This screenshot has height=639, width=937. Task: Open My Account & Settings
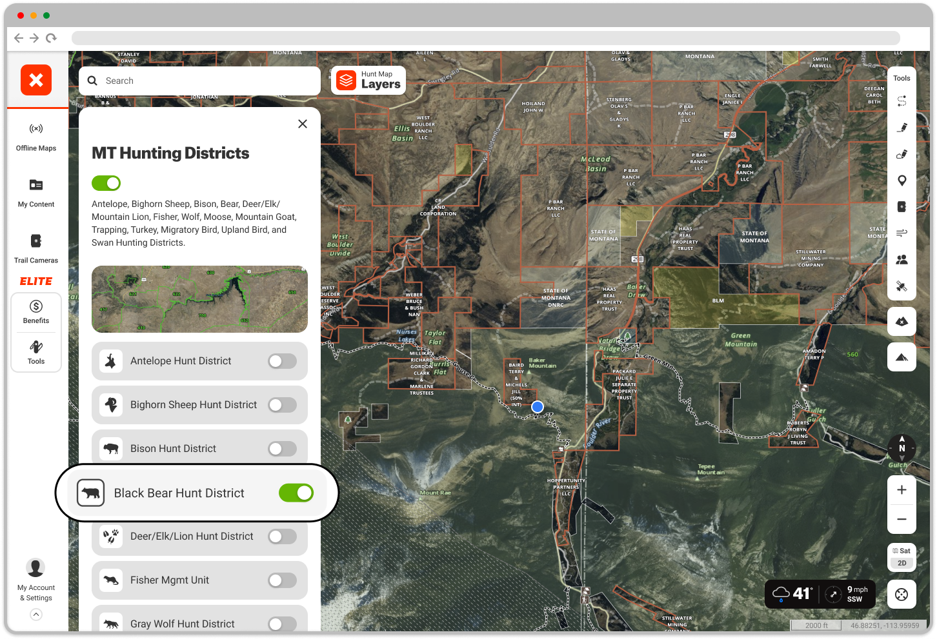click(36, 580)
